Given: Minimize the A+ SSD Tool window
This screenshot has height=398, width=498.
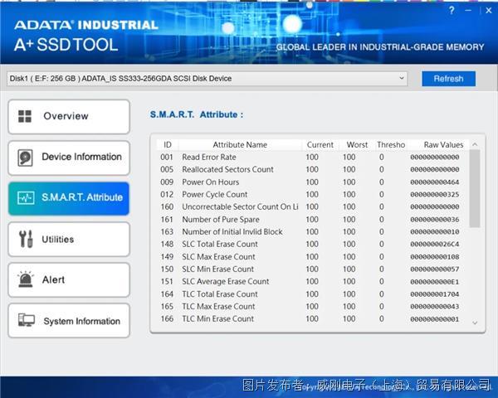Looking at the screenshot, I should pyautogui.click(x=468, y=11).
